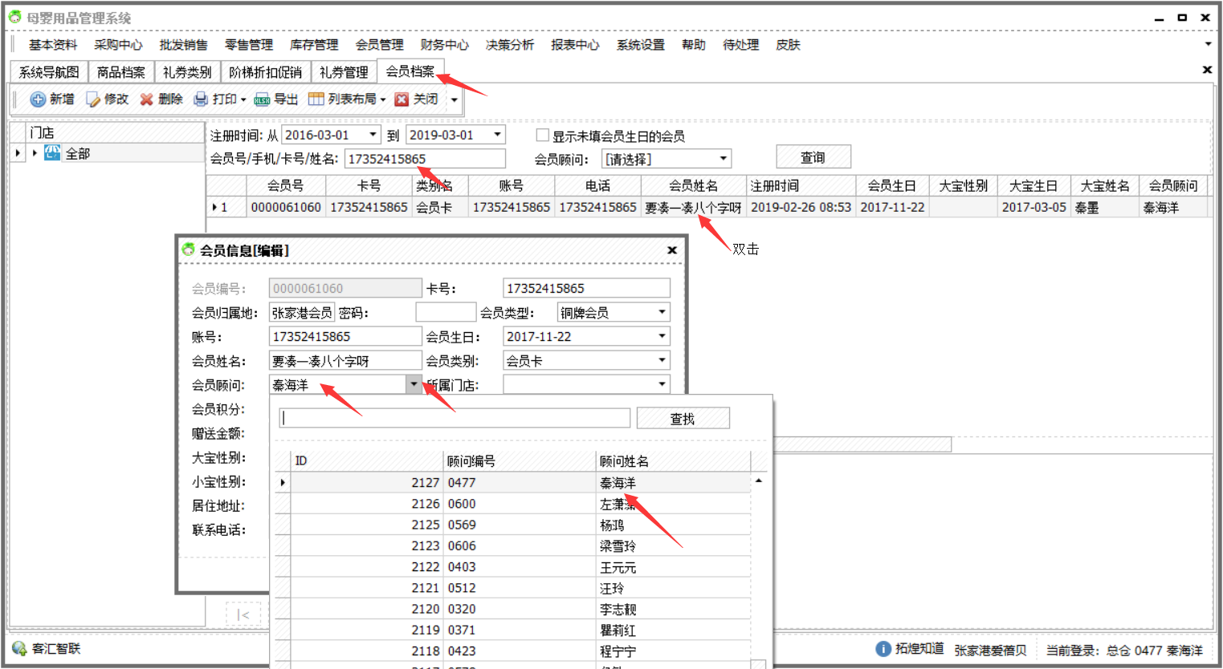Viewport: 1223px width, 669px height.
Task: Open the 基本资料 menu
Action: coord(53,45)
